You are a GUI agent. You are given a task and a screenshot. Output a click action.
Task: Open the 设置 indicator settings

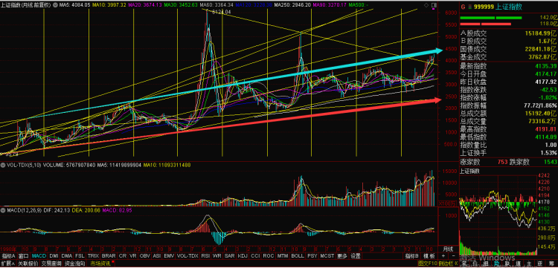click(x=355, y=256)
